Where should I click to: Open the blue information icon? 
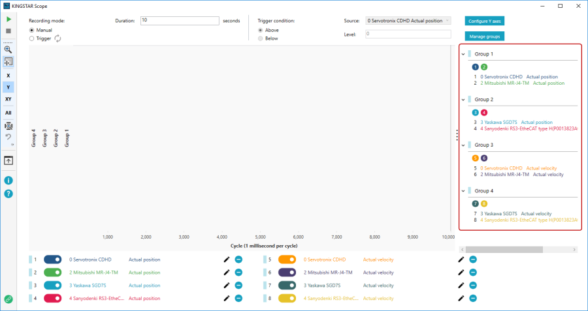[x=8, y=180]
